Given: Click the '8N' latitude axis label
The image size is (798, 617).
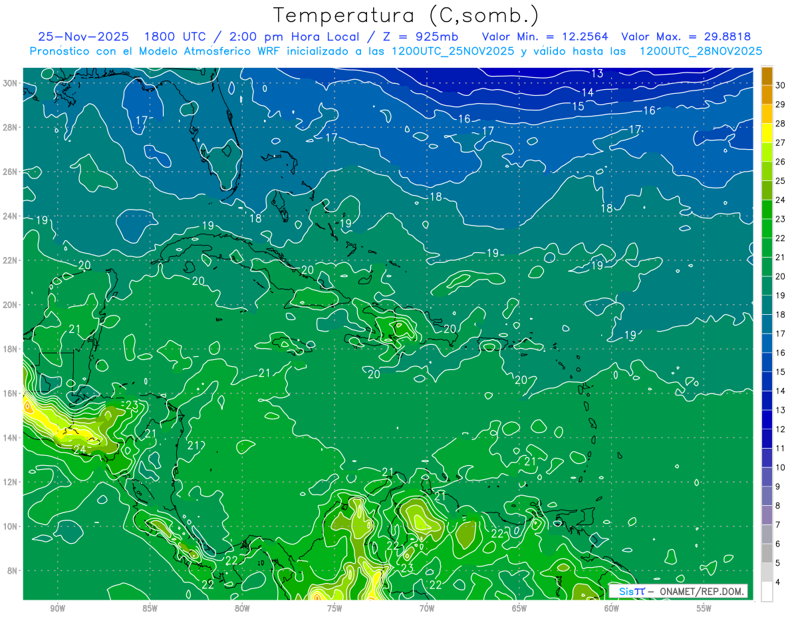Looking at the screenshot, I should coord(13,570).
